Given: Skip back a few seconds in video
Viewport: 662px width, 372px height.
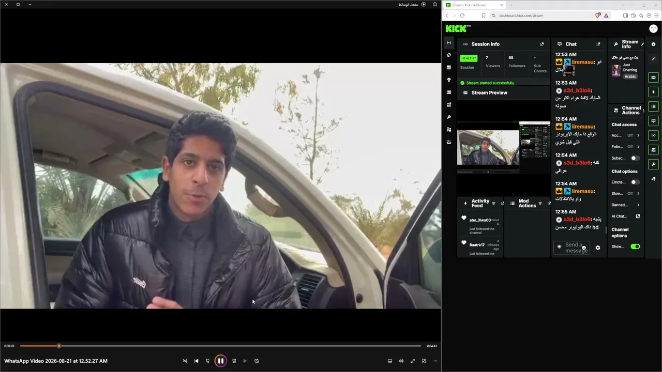Looking at the screenshot, I should click(207, 361).
